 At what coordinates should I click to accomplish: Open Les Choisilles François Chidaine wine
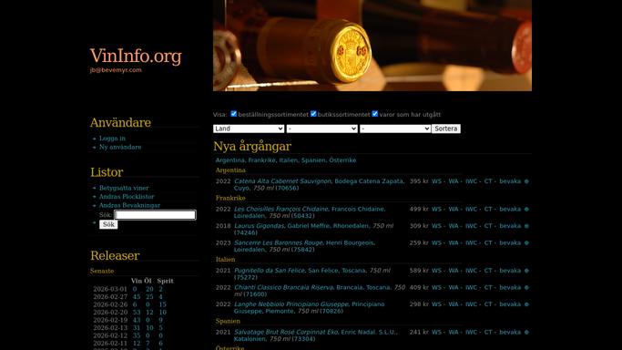pos(280,209)
